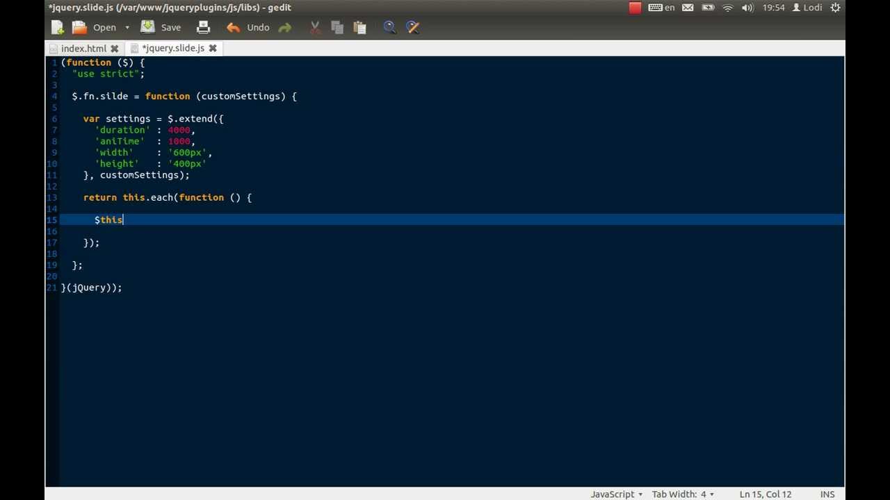Open the mail envelope indicator

click(688, 8)
